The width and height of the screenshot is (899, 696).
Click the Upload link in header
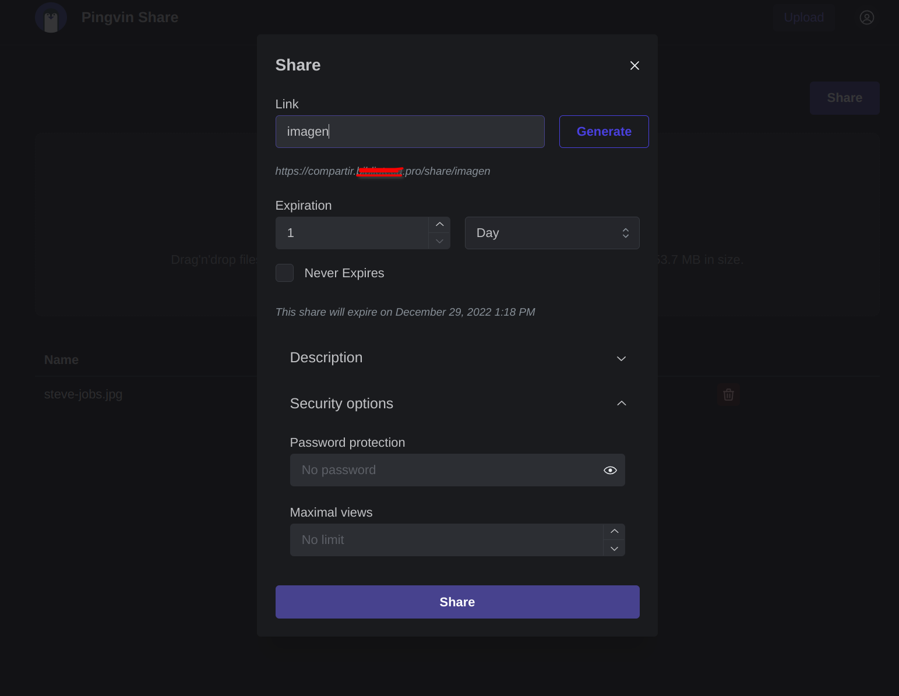click(803, 17)
